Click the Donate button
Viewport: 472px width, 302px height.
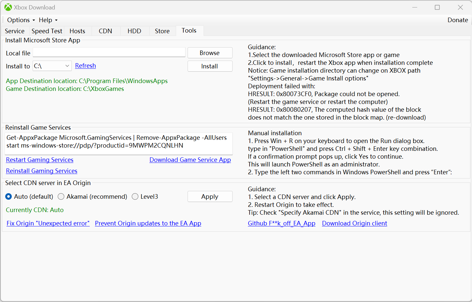tap(458, 20)
